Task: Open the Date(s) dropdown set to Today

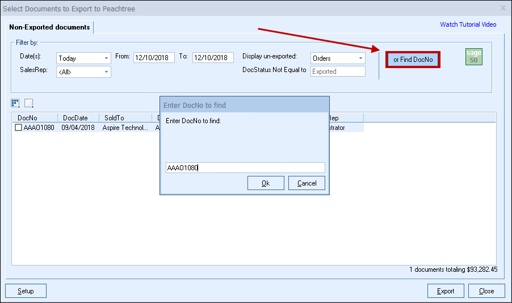Action: pyautogui.click(x=83, y=58)
